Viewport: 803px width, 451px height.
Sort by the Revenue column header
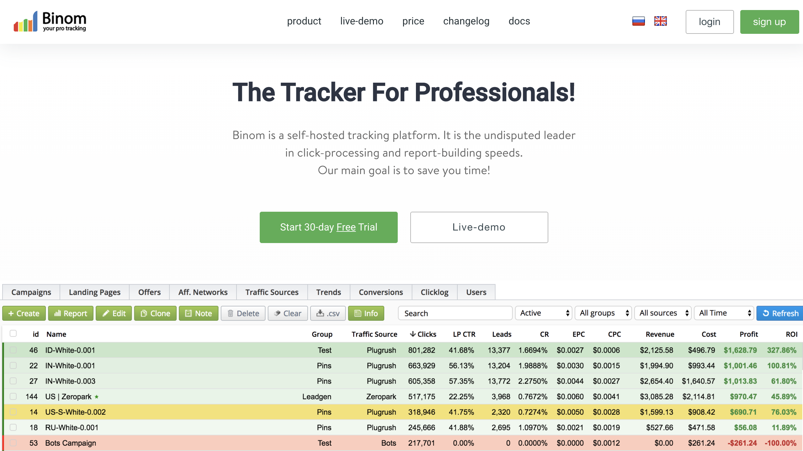[x=660, y=334]
